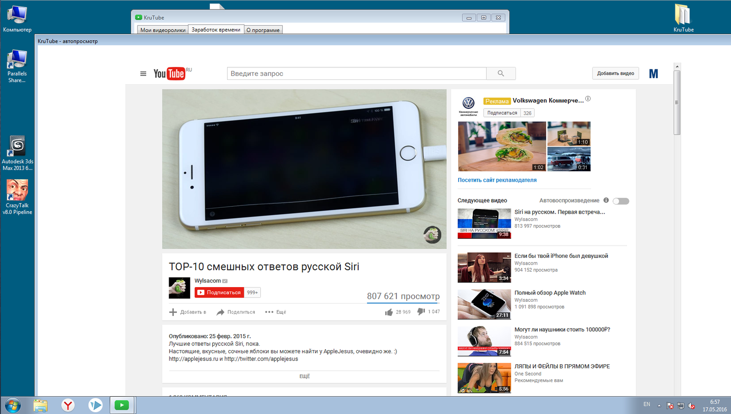Click the YouTube logo
The width and height of the screenshot is (731, 414).
170,73
